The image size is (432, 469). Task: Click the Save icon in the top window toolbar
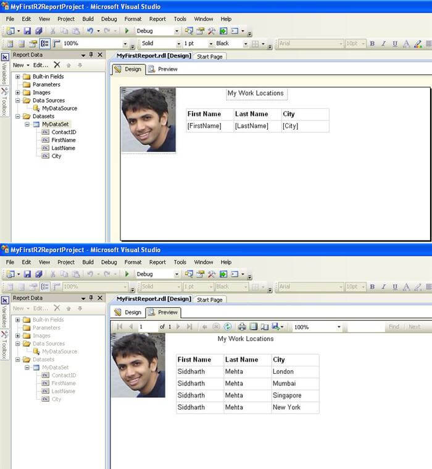pos(28,31)
